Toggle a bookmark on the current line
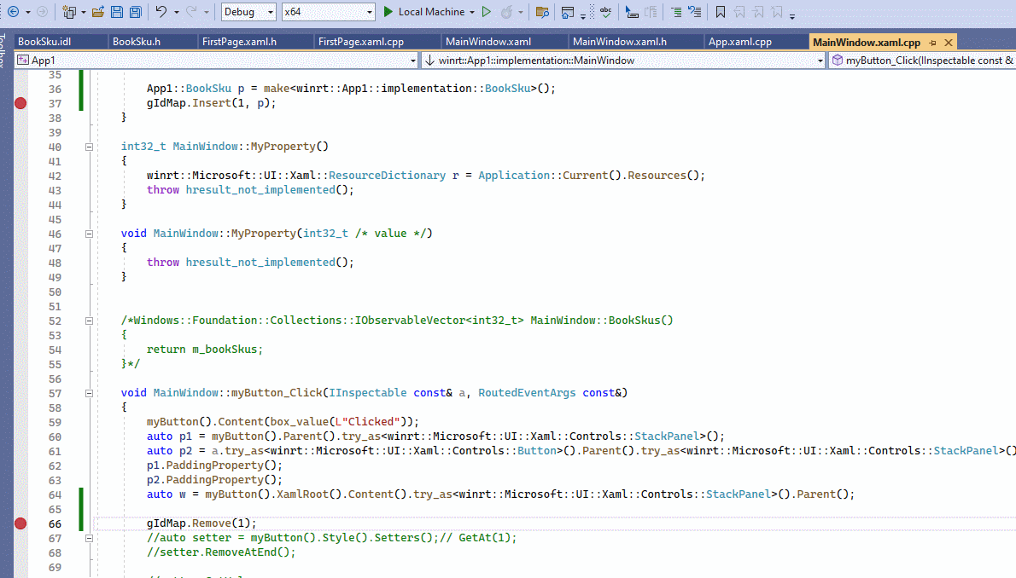Image resolution: width=1016 pixels, height=578 pixels. click(x=721, y=11)
